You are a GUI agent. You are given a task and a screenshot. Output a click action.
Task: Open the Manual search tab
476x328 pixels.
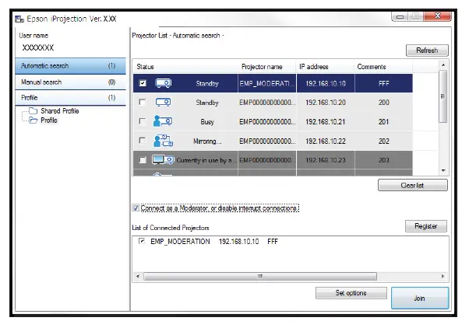coord(70,82)
